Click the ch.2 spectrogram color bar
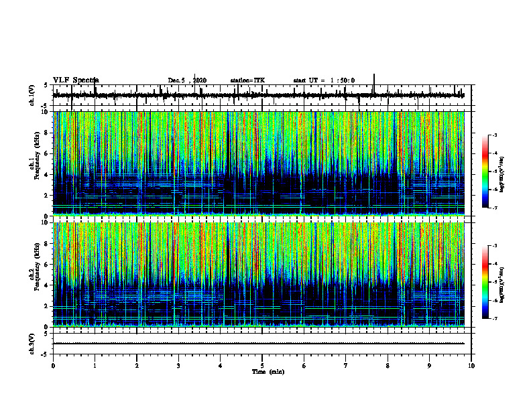 pyautogui.click(x=485, y=282)
